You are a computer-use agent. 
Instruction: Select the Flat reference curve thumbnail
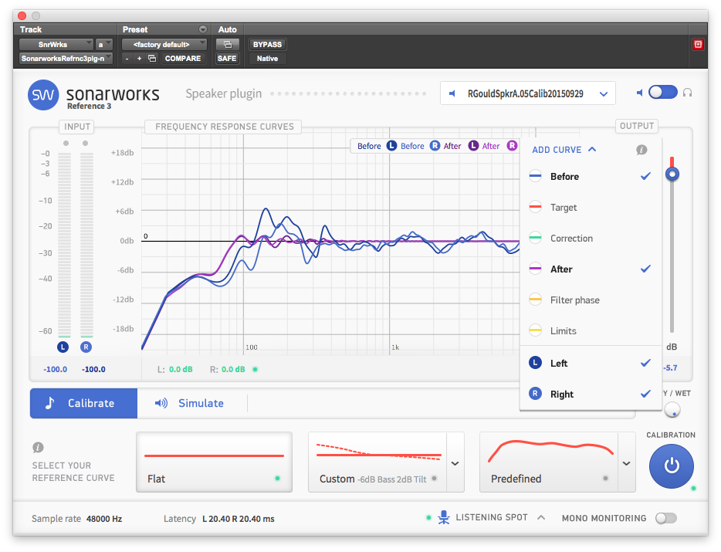pyautogui.click(x=214, y=462)
